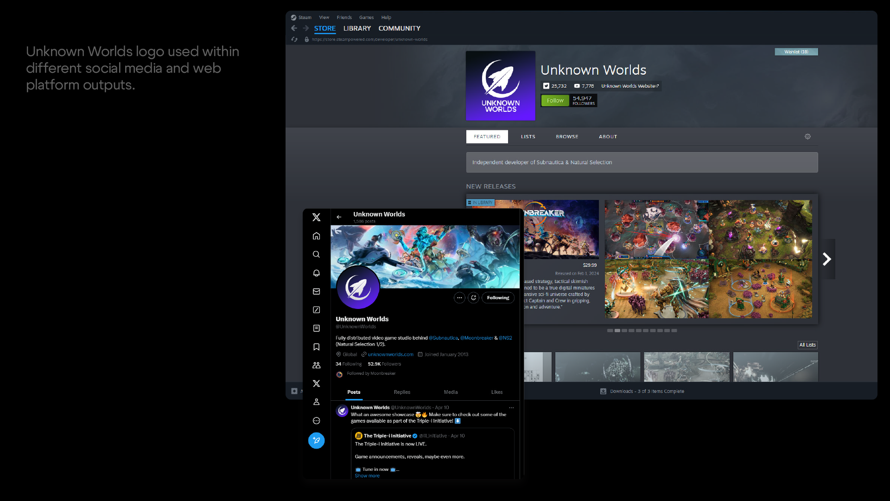This screenshot has width=890, height=501.
Task: Switch to the LIBRARY tab in Steam
Action: 357,28
